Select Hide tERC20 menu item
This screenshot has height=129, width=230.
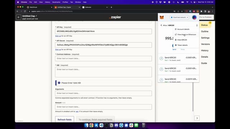click(x=181, y=40)
